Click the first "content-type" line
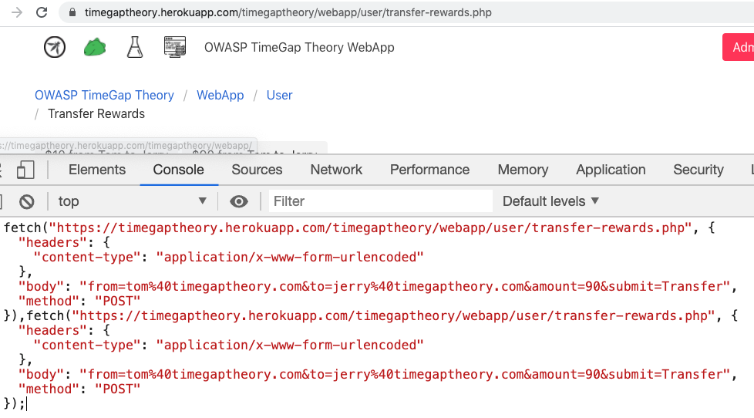 pyautogui.click(x=228, y=257)
